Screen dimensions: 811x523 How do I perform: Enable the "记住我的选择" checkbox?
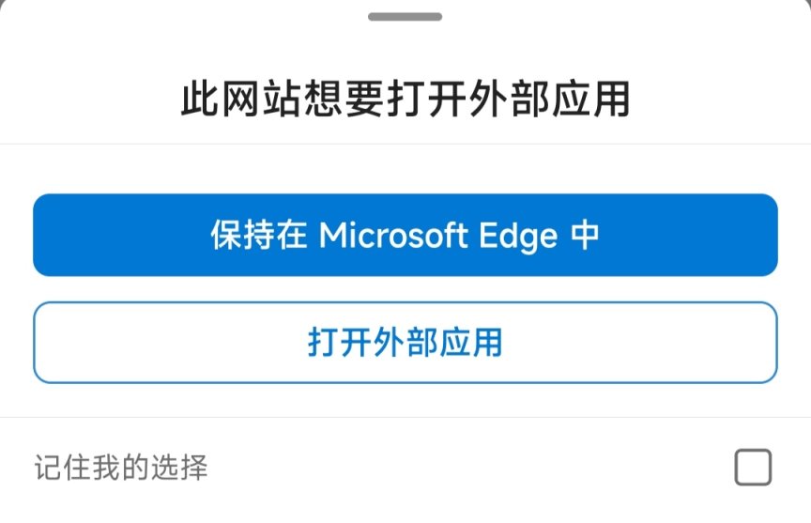point(753,467)
